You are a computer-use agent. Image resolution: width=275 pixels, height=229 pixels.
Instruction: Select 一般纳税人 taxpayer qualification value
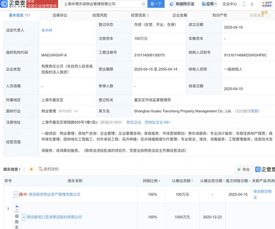tap(233, 69)
